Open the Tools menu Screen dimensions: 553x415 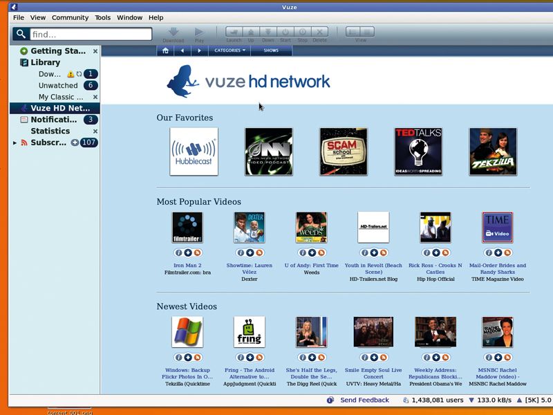point(102,18)
